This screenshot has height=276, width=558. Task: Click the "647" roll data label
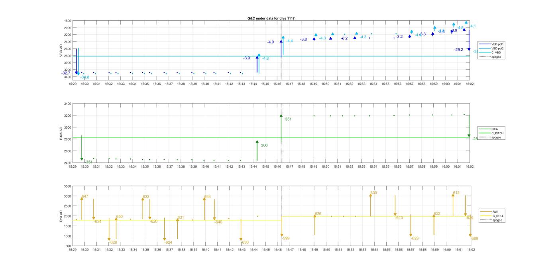click(x=85, y=196)
